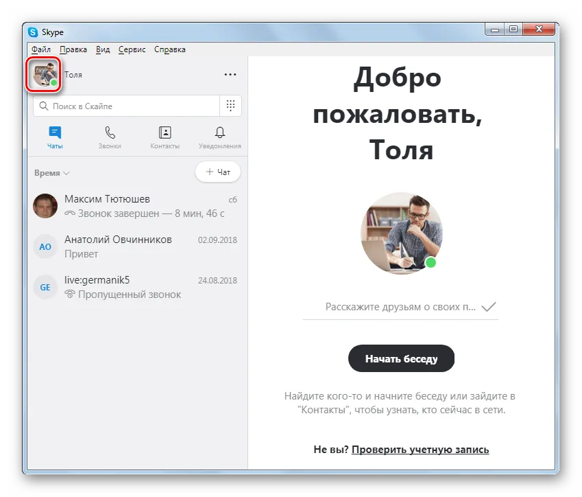Click the GE initials avatar

(45, 287)
